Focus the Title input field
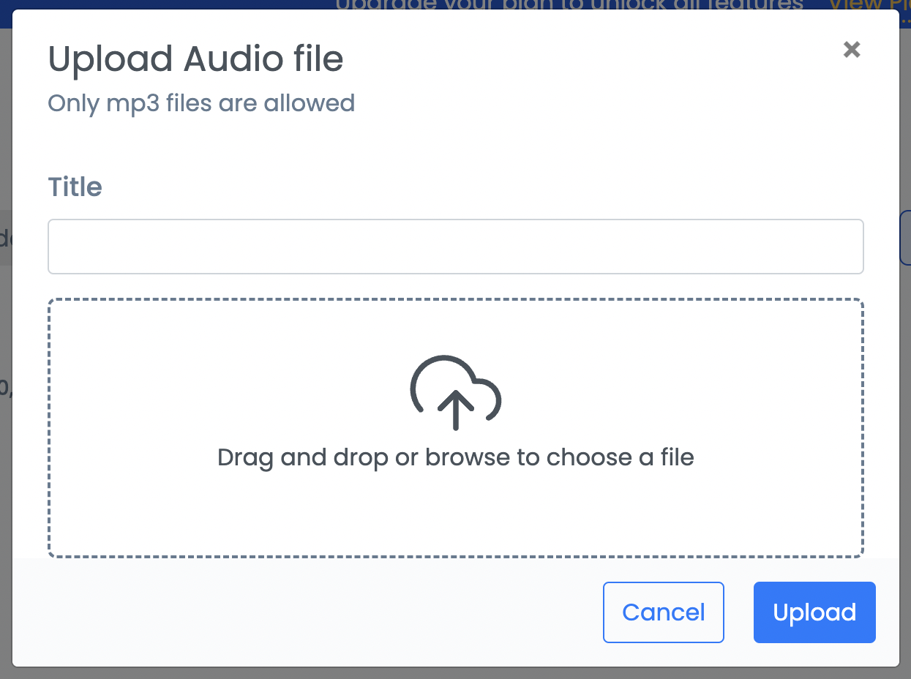This screenshot has height=679, width=911. click(x=455, y=247)
